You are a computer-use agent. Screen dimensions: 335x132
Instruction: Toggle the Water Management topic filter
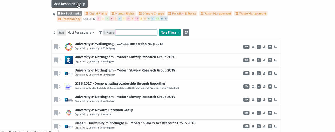point(216,13)
